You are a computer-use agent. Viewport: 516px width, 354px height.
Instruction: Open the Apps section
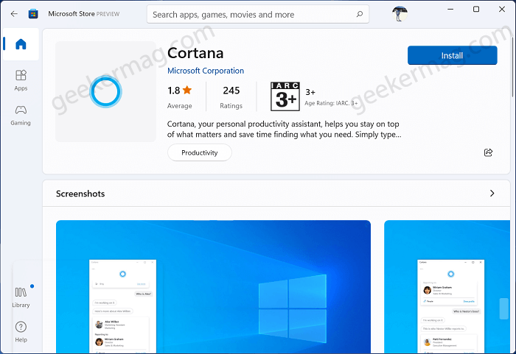click(x=21, y=80)
